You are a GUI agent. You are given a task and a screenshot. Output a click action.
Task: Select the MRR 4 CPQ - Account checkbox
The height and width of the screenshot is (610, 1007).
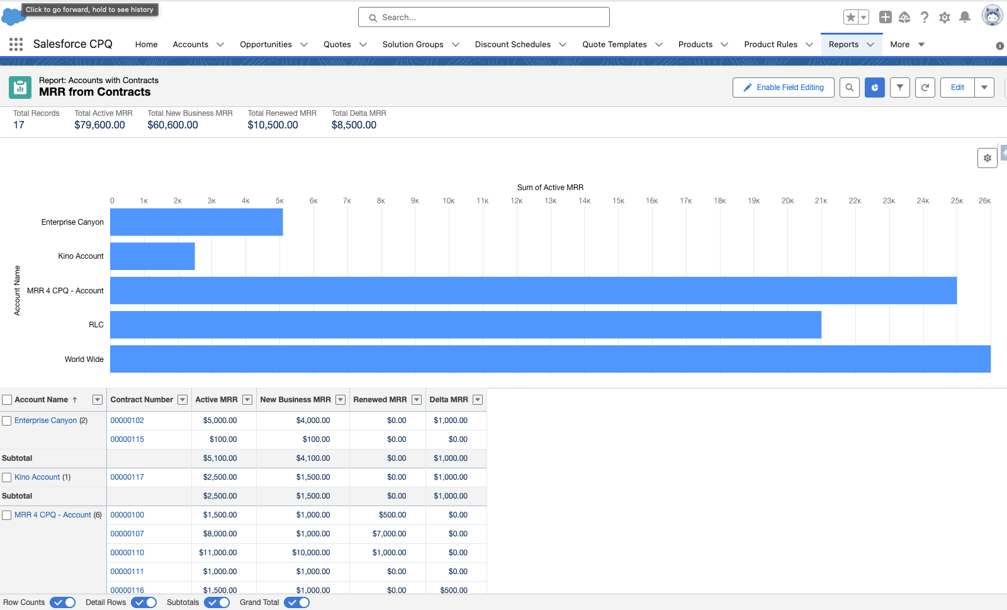pos(7,515)
